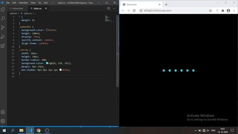238x134 pixels.
Task: Click the .circle selector text
Action: (x=24, y=50)
